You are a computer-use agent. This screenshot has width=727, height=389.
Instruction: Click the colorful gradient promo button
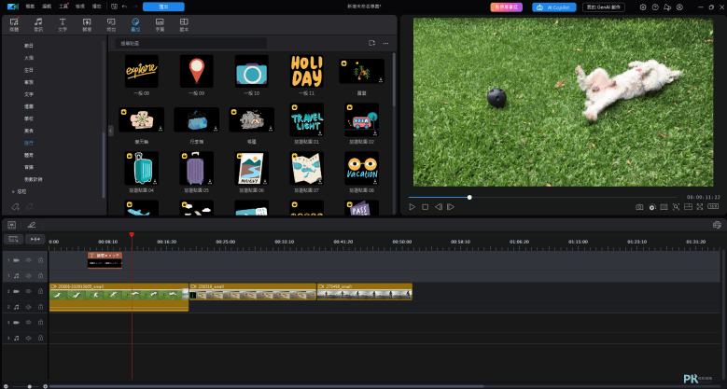click(x=507, y=7)
